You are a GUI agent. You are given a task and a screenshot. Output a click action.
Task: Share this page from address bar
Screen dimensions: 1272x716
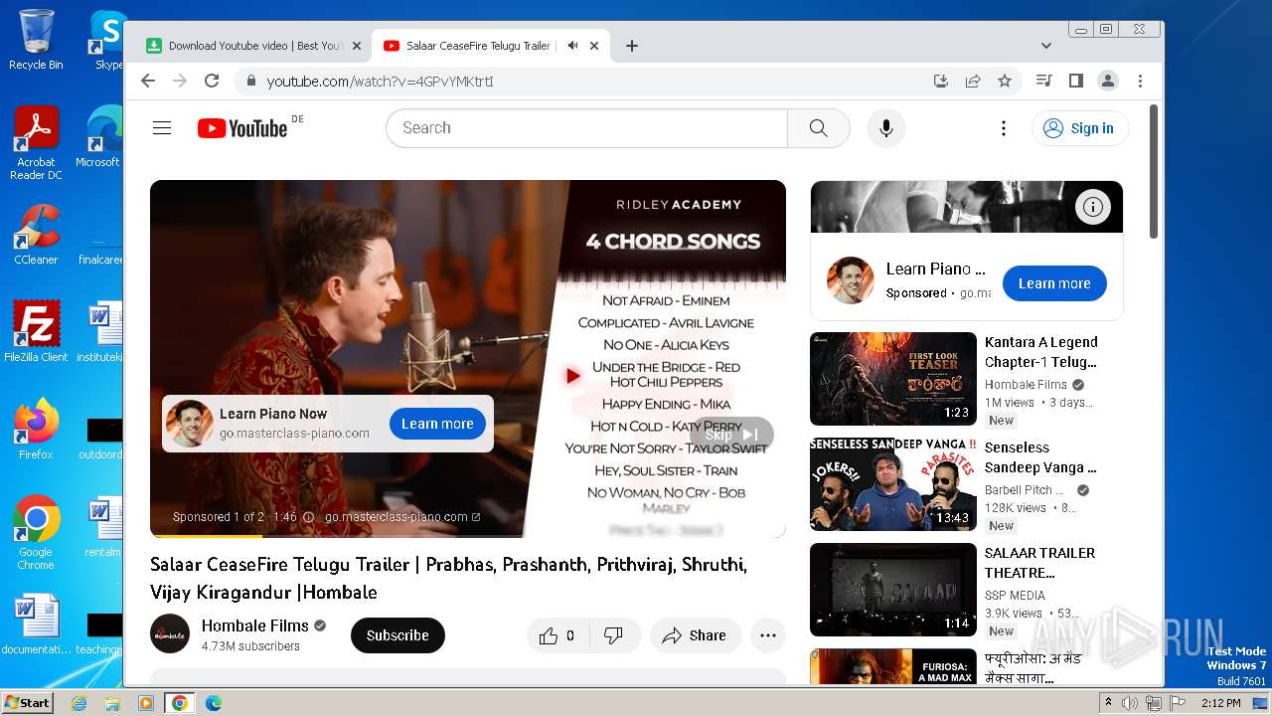tap(973, 81)
